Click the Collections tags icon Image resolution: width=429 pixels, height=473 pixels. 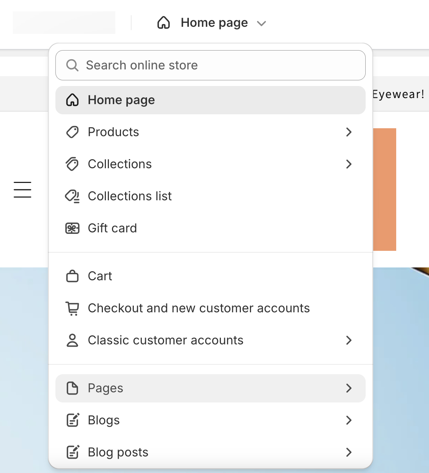click(72, 164)
